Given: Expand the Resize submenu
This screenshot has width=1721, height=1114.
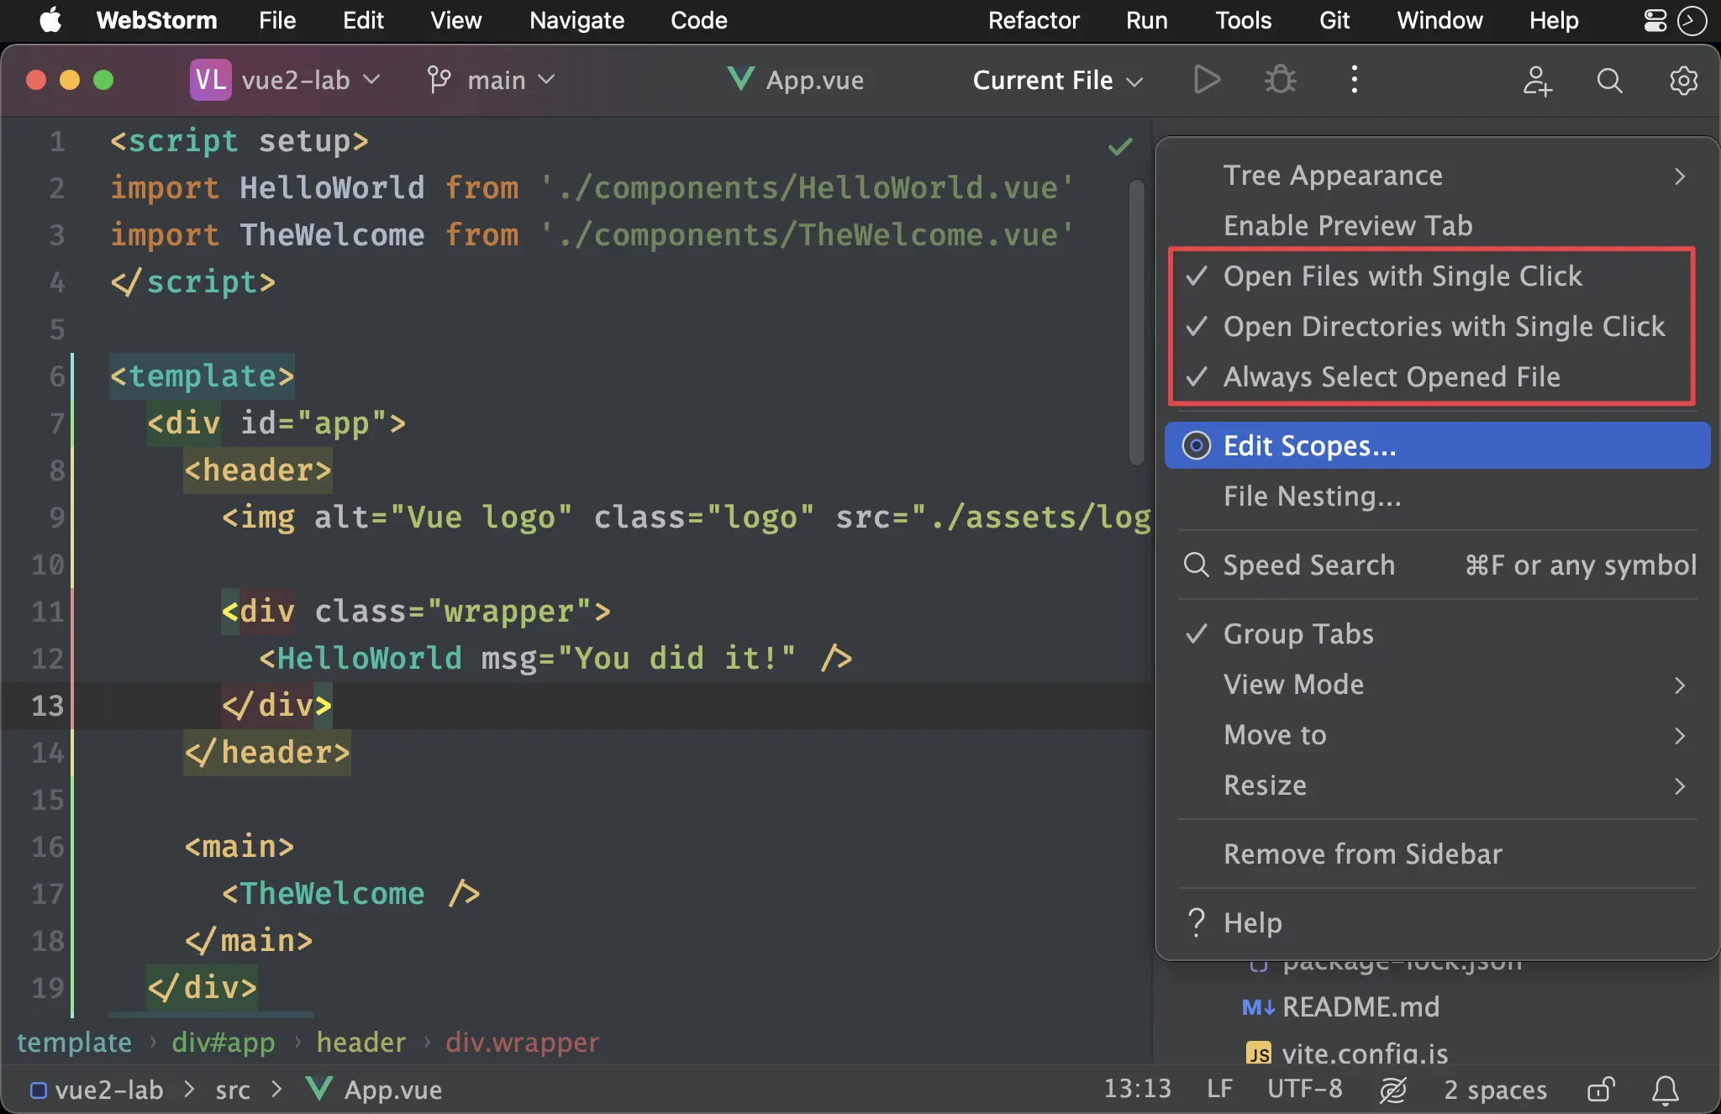Looking at the screenshot, I should pyautogui.click(x=1438, y=786).
